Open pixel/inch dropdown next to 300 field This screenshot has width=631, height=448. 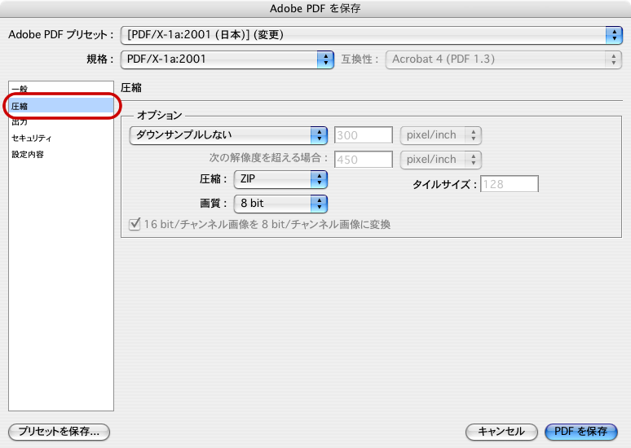441,135
